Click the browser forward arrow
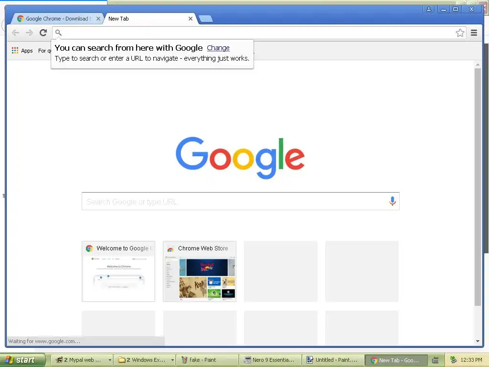This screenshot has height=367, width=489. pyautogui.click(x=29, y=32)
